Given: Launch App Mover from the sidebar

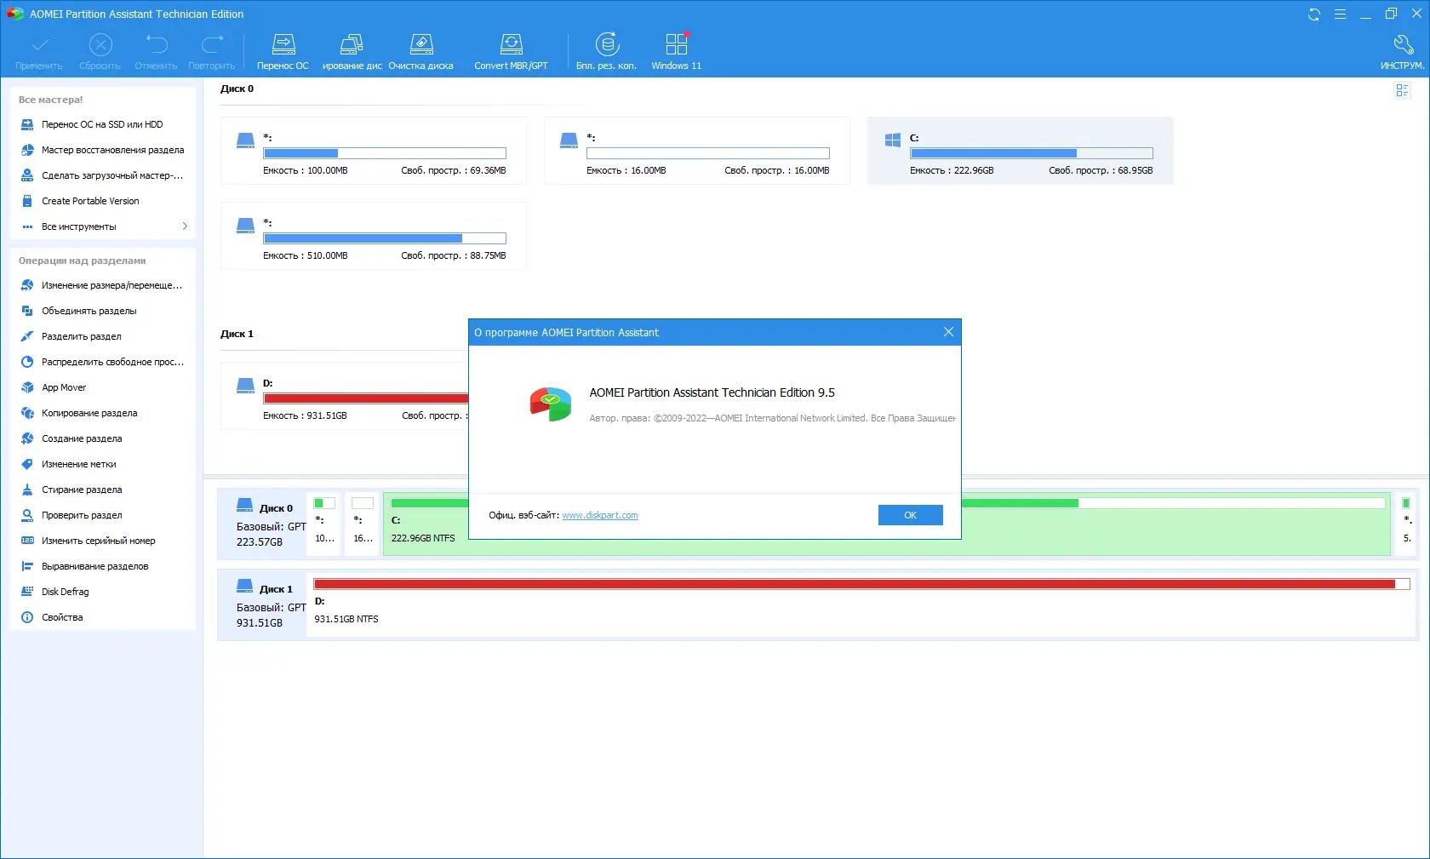Looking at the screenshot, I should click(x=62, y=387).
